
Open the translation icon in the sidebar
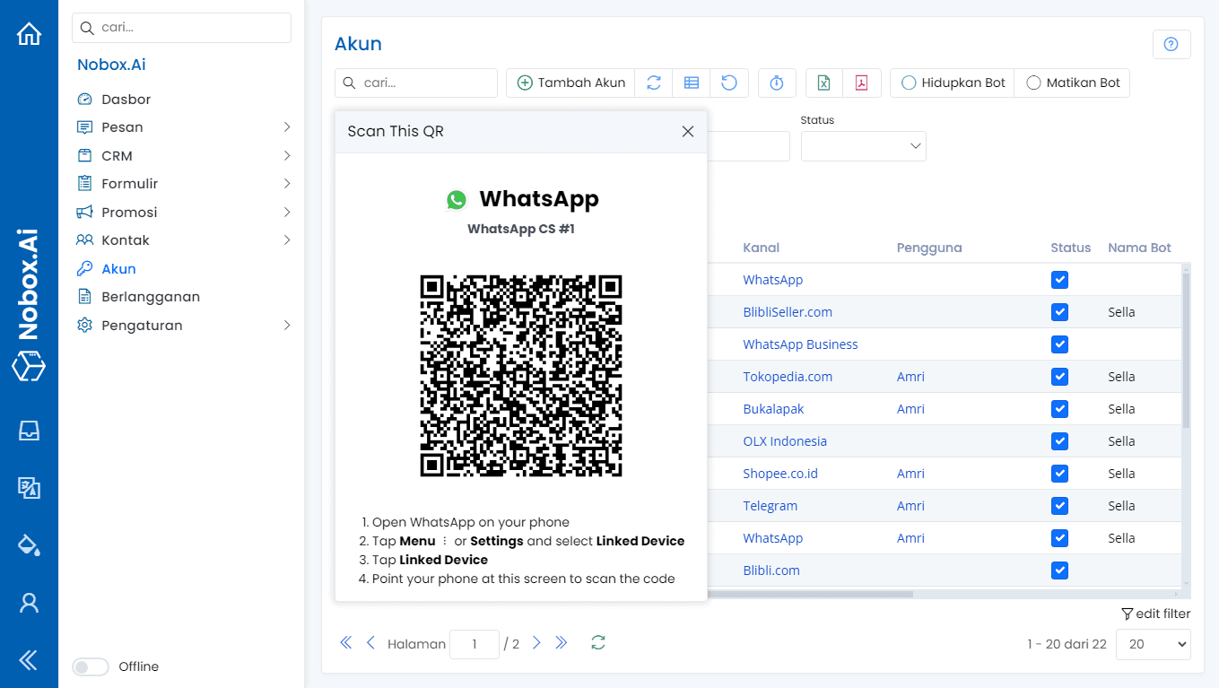[x=30, y=488]
